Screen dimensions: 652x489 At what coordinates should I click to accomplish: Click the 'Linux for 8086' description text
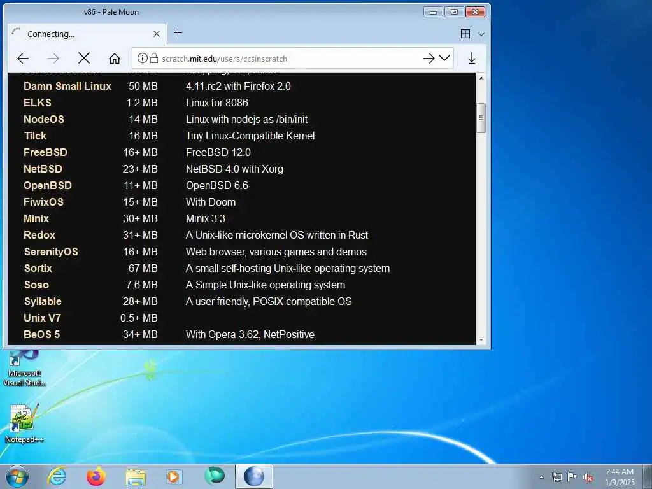tap(217, 103)
